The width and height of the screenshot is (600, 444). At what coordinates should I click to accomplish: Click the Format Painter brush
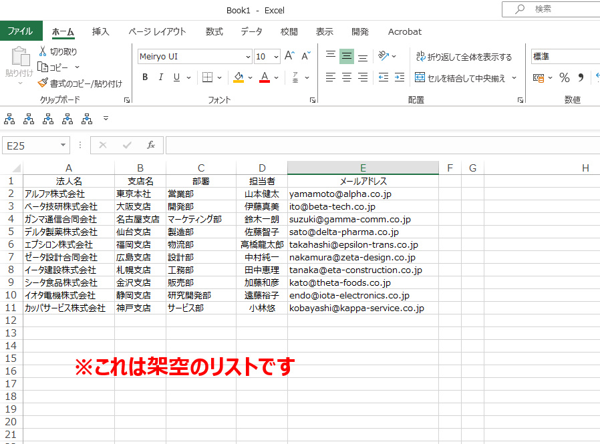pos(43,83)
